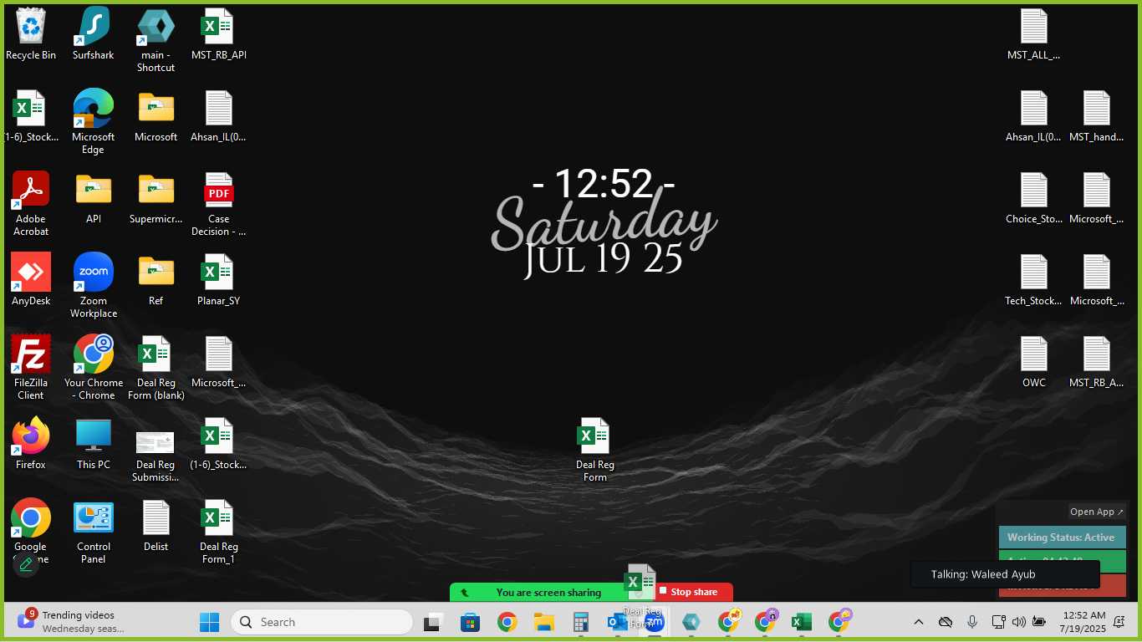
Task: Click the green pencil annotation icon
Action: [x=26, y=564]
